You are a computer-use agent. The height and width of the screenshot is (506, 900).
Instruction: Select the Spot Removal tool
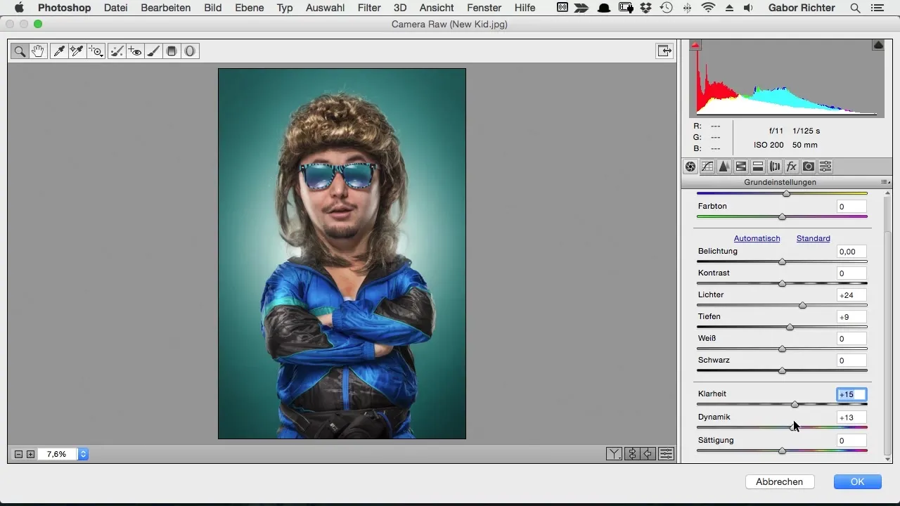[117, 51]
